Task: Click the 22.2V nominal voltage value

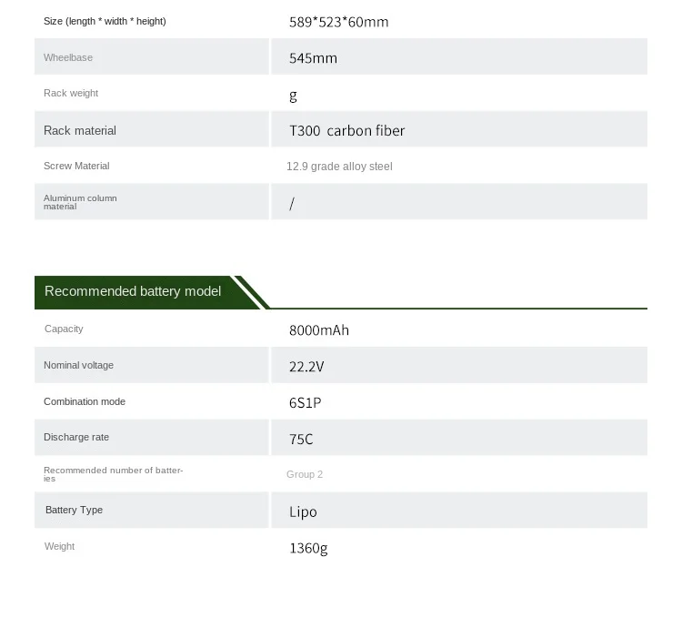Action: coord(306,367)
